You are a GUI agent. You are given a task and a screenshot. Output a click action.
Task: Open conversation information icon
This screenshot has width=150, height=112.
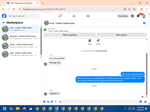pyautogui.click(x=144, y=23)
